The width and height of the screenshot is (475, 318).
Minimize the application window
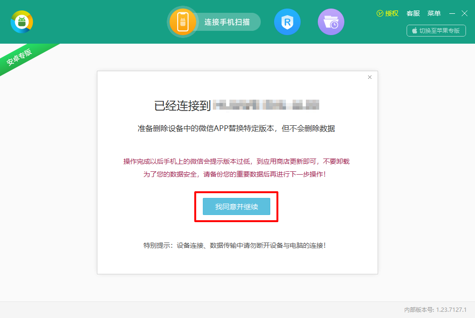pyautogui.click(x=452, y=13)
